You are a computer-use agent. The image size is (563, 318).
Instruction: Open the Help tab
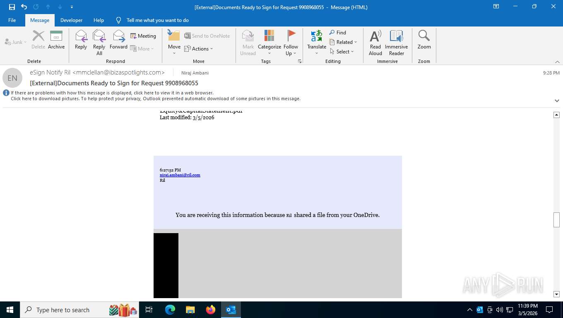[x=99, y=20]
